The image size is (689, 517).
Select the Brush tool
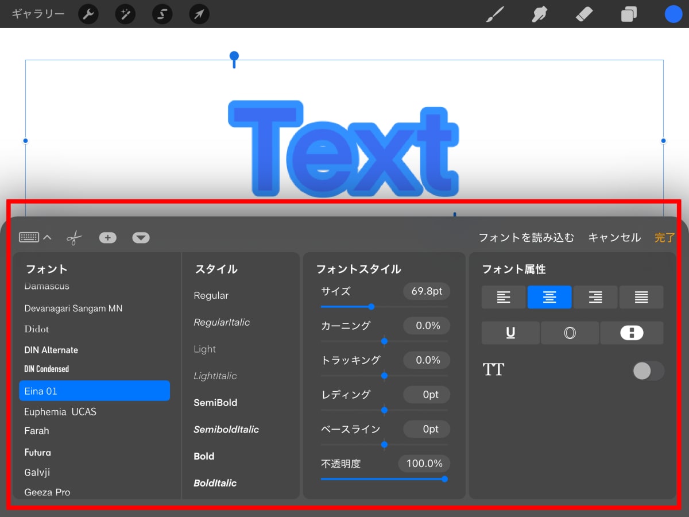(495, 14)
